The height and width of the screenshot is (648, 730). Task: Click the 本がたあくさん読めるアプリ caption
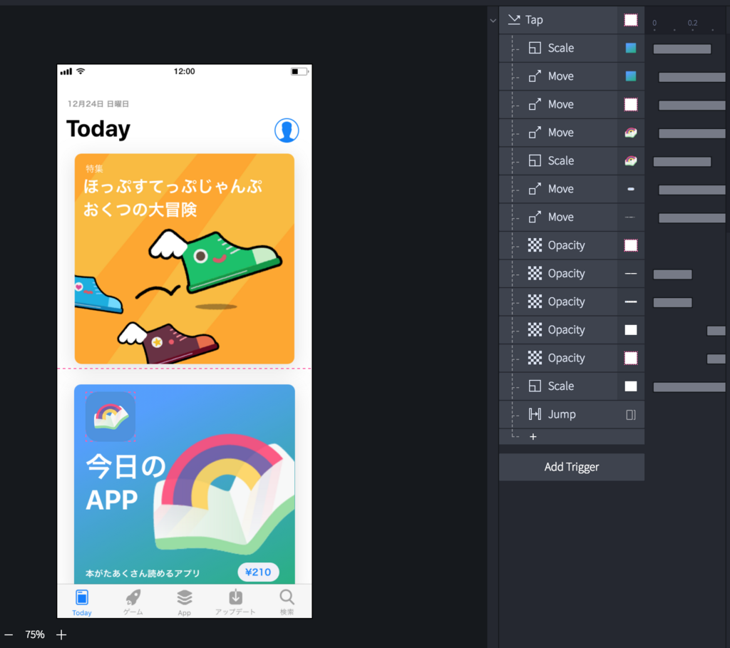point(143,573)
